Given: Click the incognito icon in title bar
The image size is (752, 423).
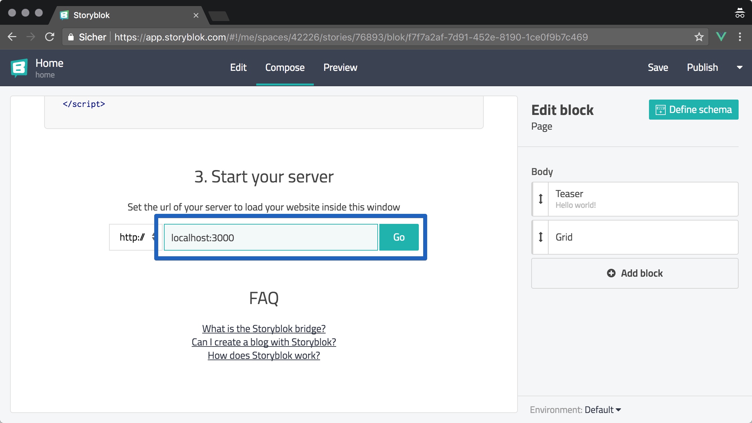Looking at the screenshot, I should coord(740,13).
